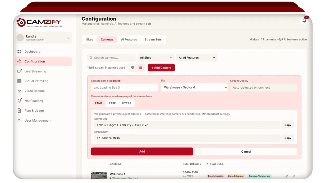Open the AI Features tab
This screenshot has width=325, height=183.
(129, 39)
